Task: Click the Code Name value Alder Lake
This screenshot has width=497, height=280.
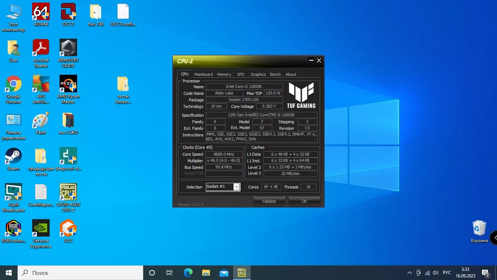Action: click(224, 93)
